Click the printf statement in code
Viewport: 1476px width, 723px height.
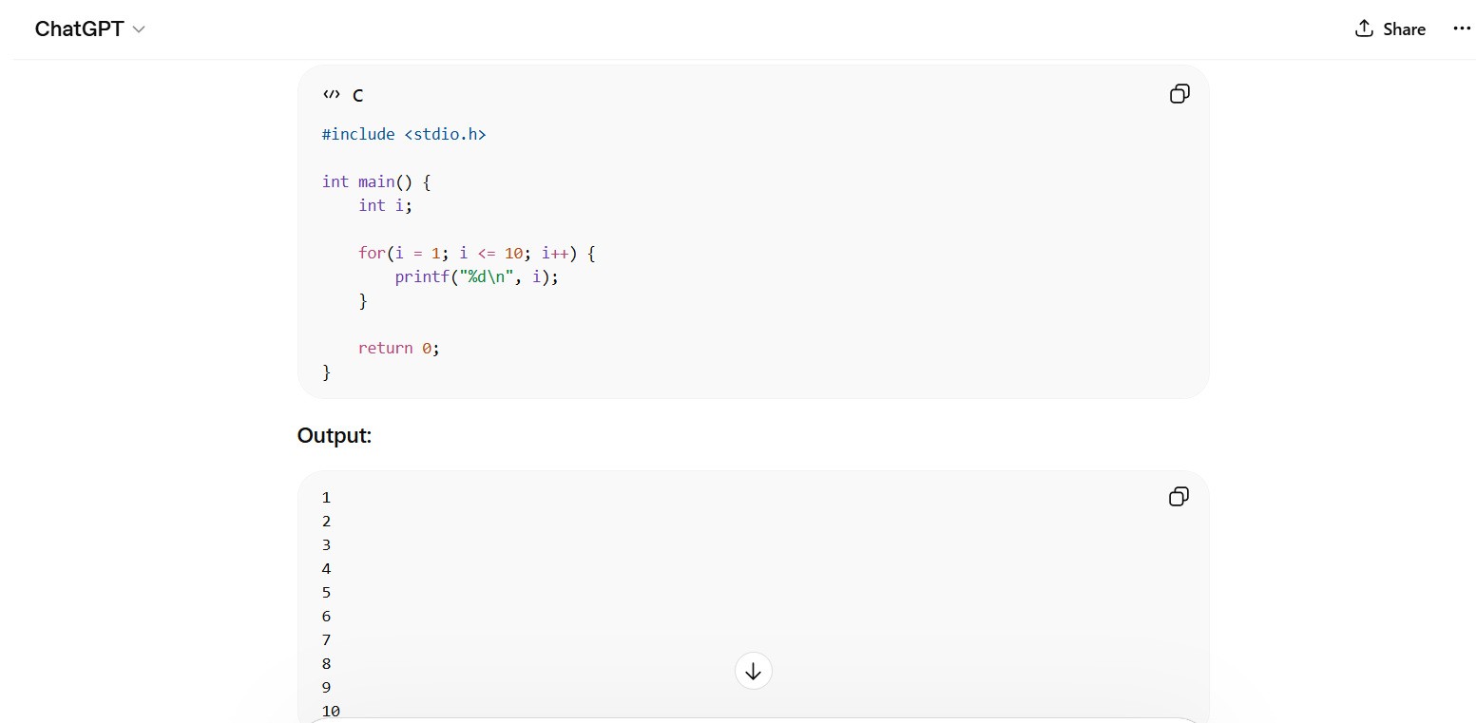pyautogui.click(x=476, y=276)
